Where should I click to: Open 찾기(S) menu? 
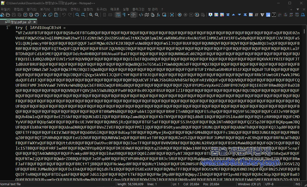32,9
